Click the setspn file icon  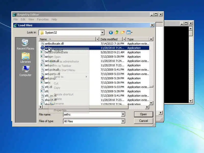[42, 56]
